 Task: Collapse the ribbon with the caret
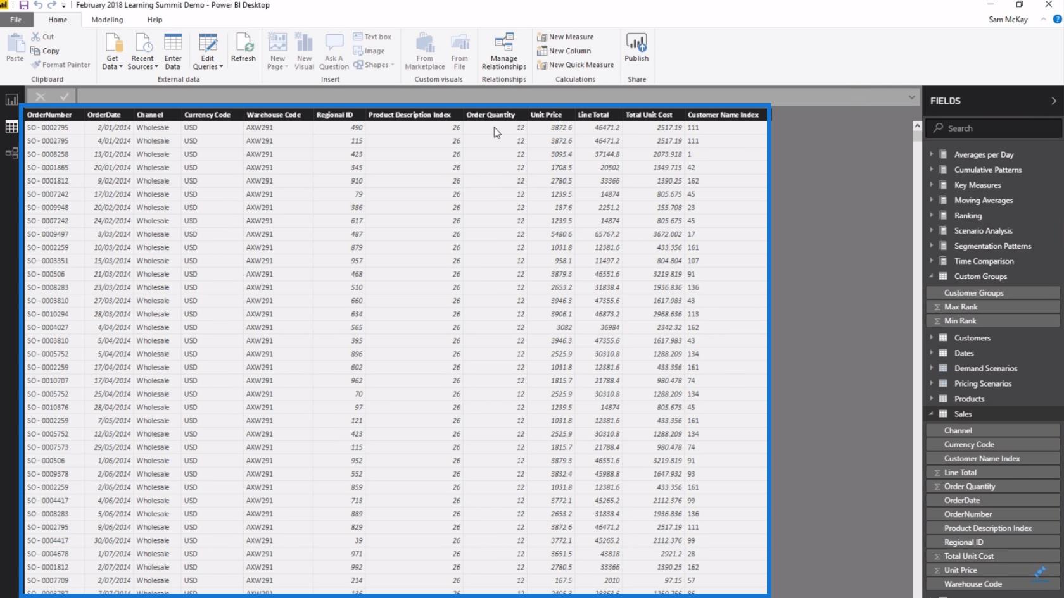pyautogui.click(x=1043, y=20)
